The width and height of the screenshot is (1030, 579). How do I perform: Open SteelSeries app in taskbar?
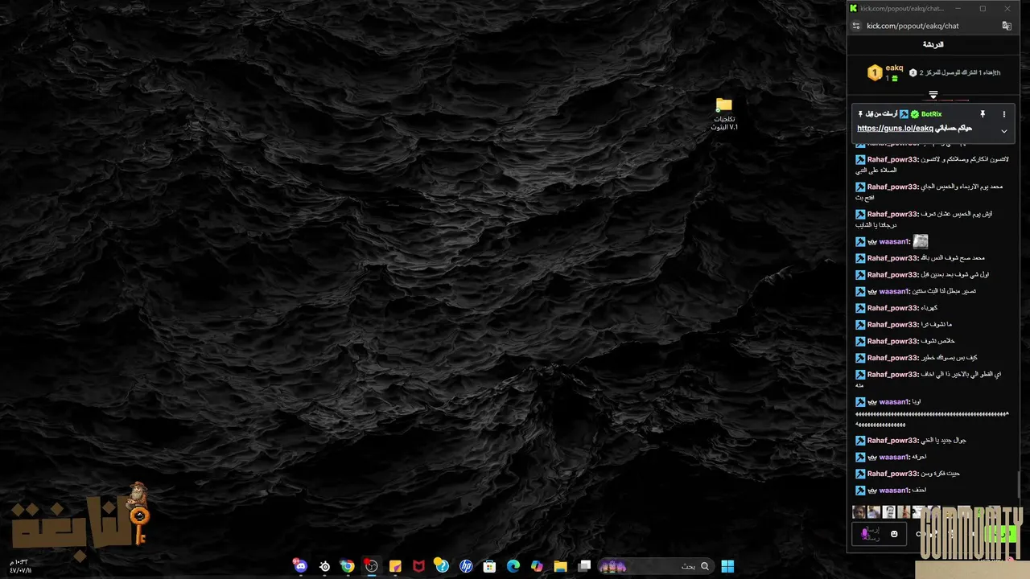click(324, 566)
